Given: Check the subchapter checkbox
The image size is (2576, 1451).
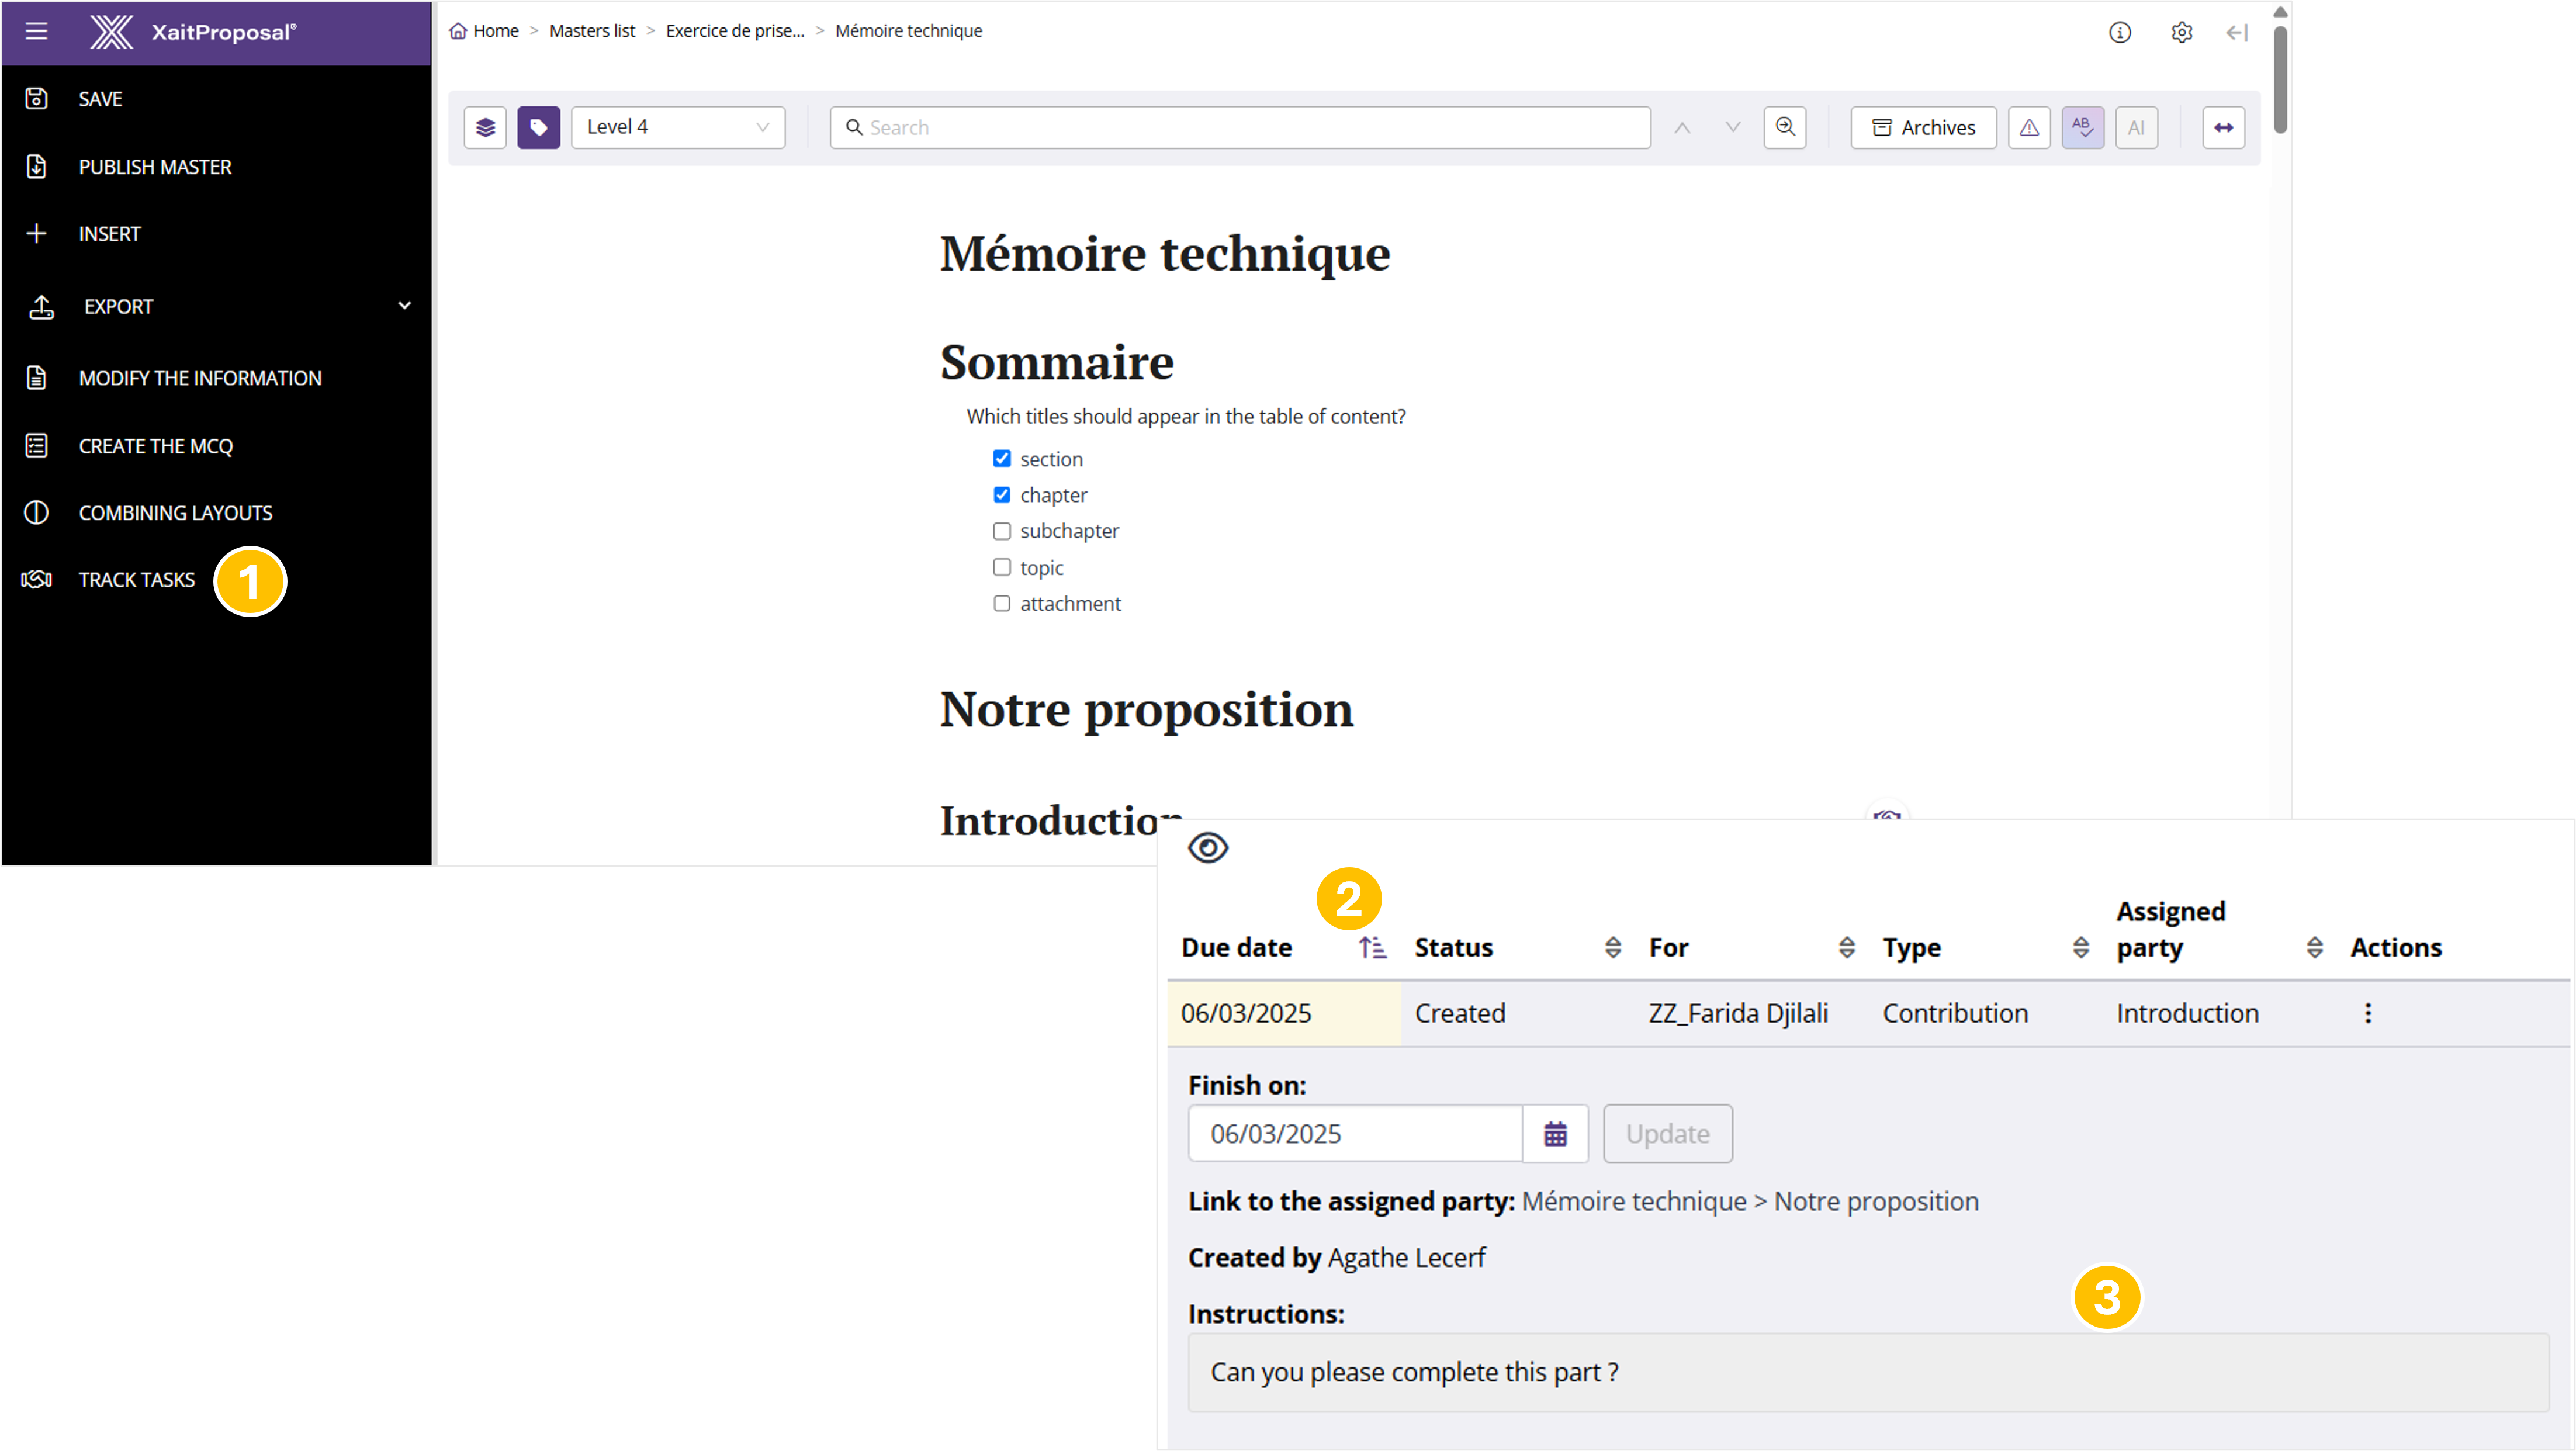Looking at the screenshot, I should point(1002,531).
